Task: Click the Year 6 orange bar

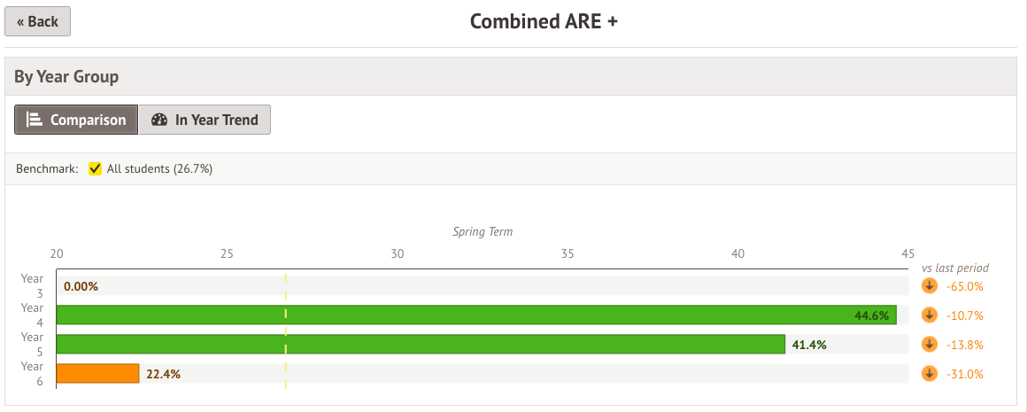Action: [x=97, y=373]
